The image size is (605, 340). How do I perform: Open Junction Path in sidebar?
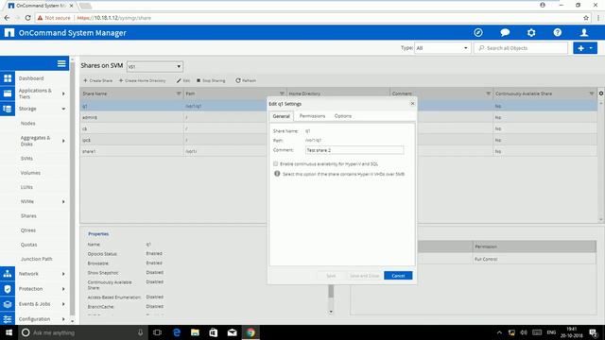coord(36,259)
